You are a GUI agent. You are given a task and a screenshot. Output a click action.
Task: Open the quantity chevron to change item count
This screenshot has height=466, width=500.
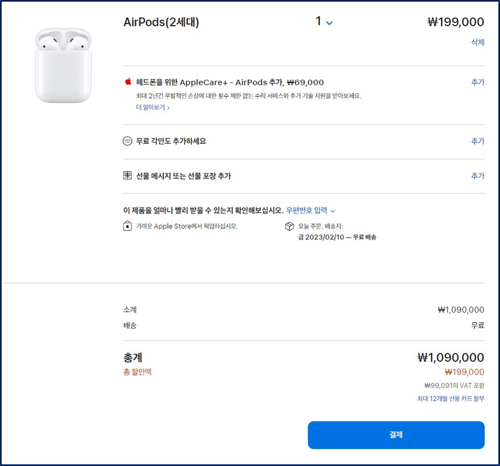pos(328,22)
